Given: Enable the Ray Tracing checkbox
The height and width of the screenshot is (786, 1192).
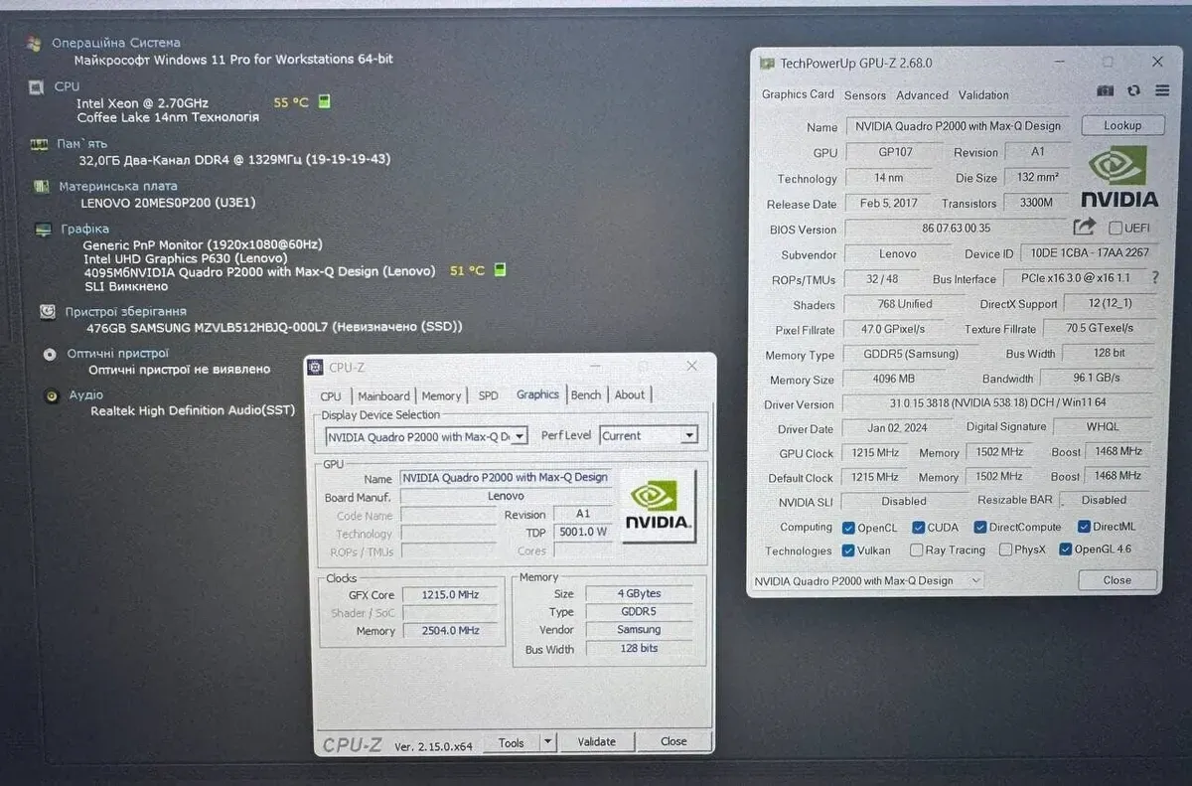Looking at the screenshot, I should (917, 550).
